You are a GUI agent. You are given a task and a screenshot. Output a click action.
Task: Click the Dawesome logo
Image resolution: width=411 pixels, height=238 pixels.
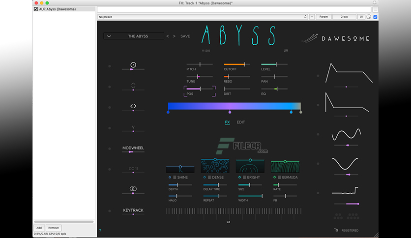click(336, 38)
